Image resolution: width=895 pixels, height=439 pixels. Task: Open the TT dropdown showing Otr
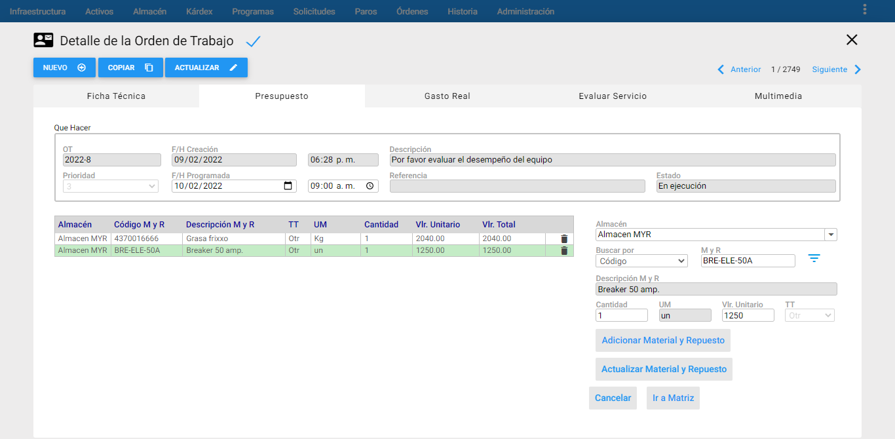click(810, 315)
